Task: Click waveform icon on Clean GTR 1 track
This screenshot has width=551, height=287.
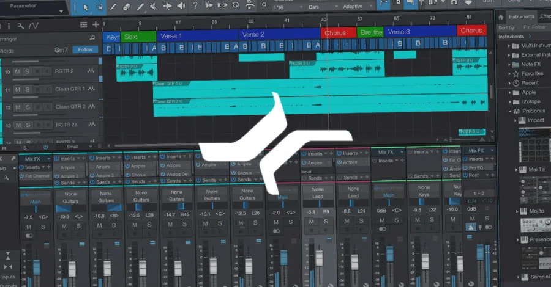Action: pos(91,89)
